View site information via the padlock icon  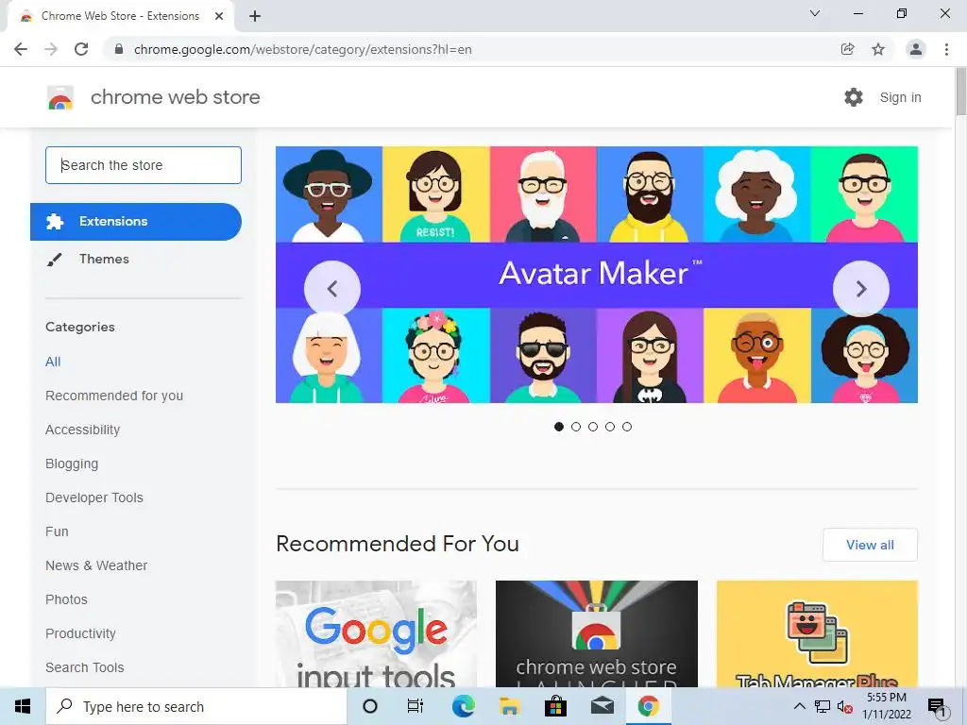pos(119,49)
